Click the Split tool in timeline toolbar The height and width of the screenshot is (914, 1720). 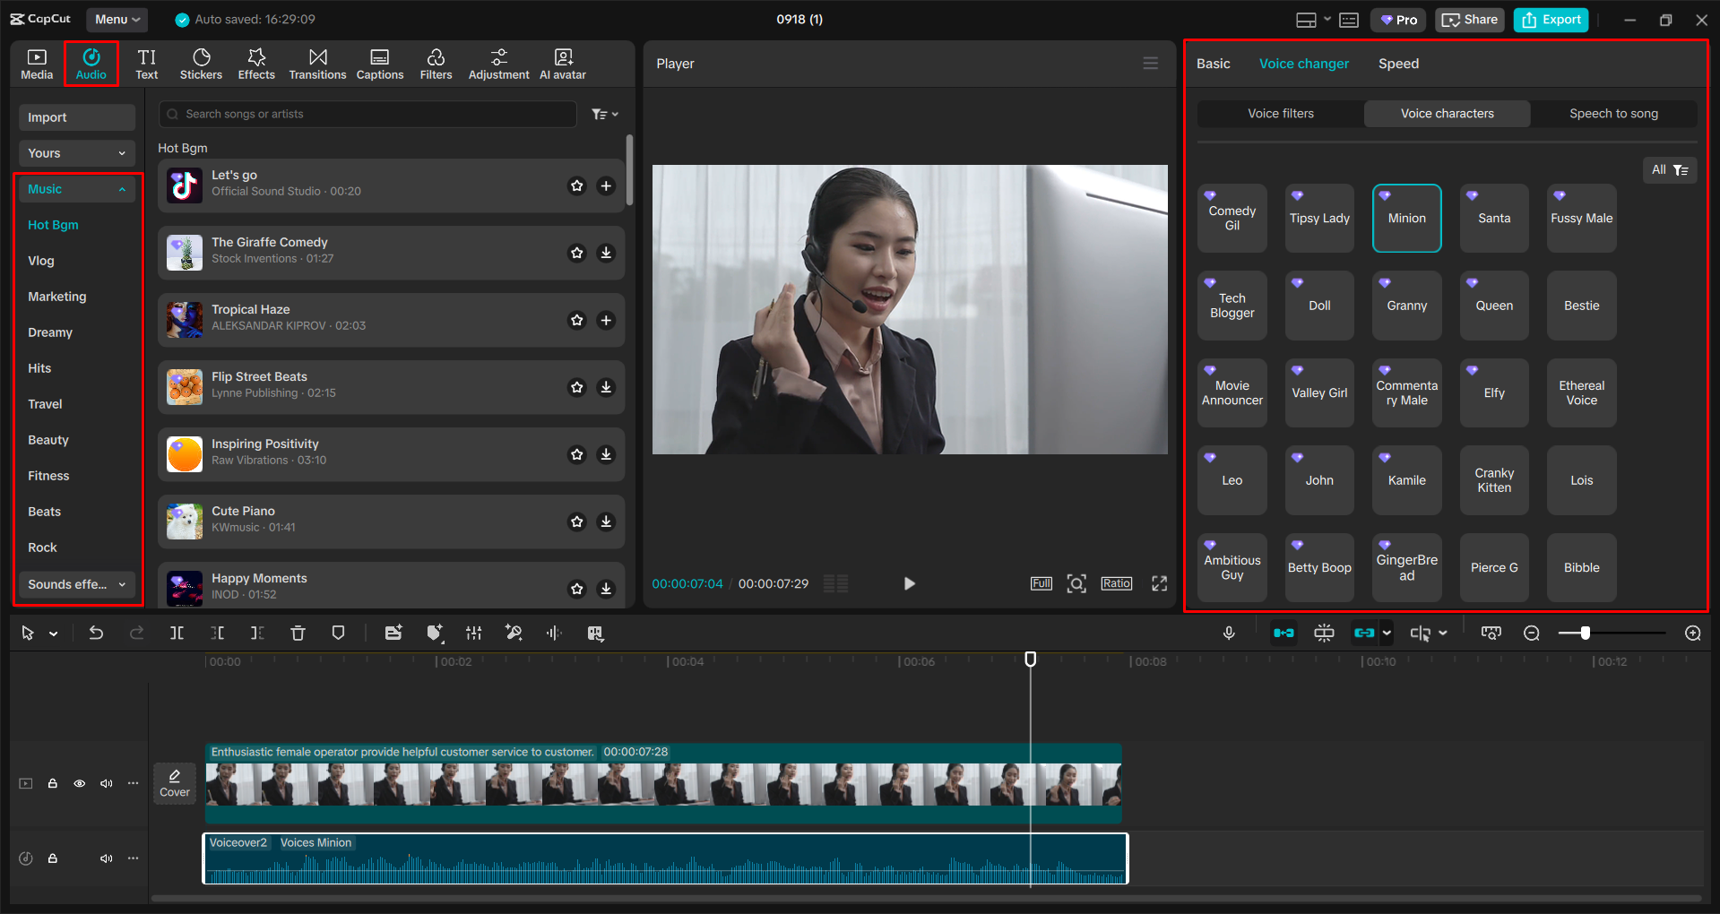coord(177,634)
